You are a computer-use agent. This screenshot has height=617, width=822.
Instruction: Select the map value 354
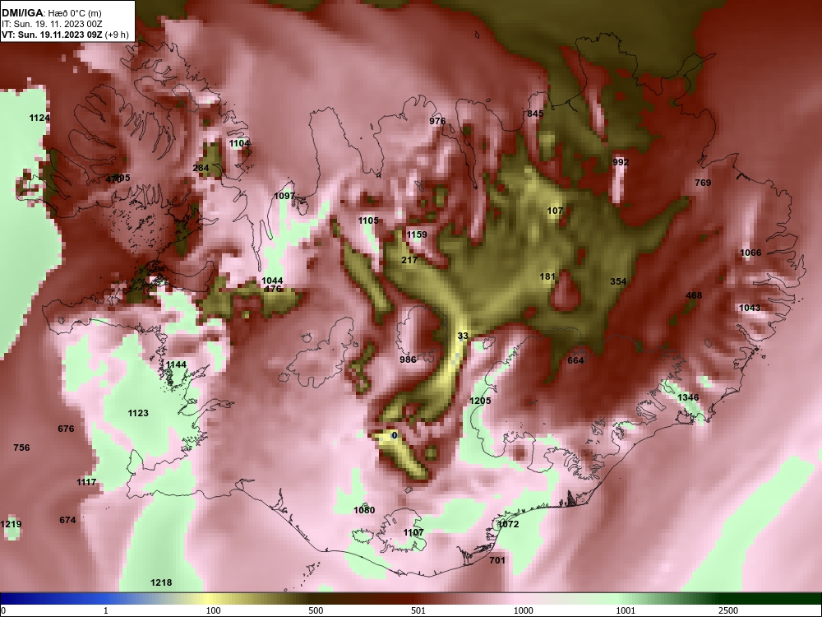tap(618, 281)
